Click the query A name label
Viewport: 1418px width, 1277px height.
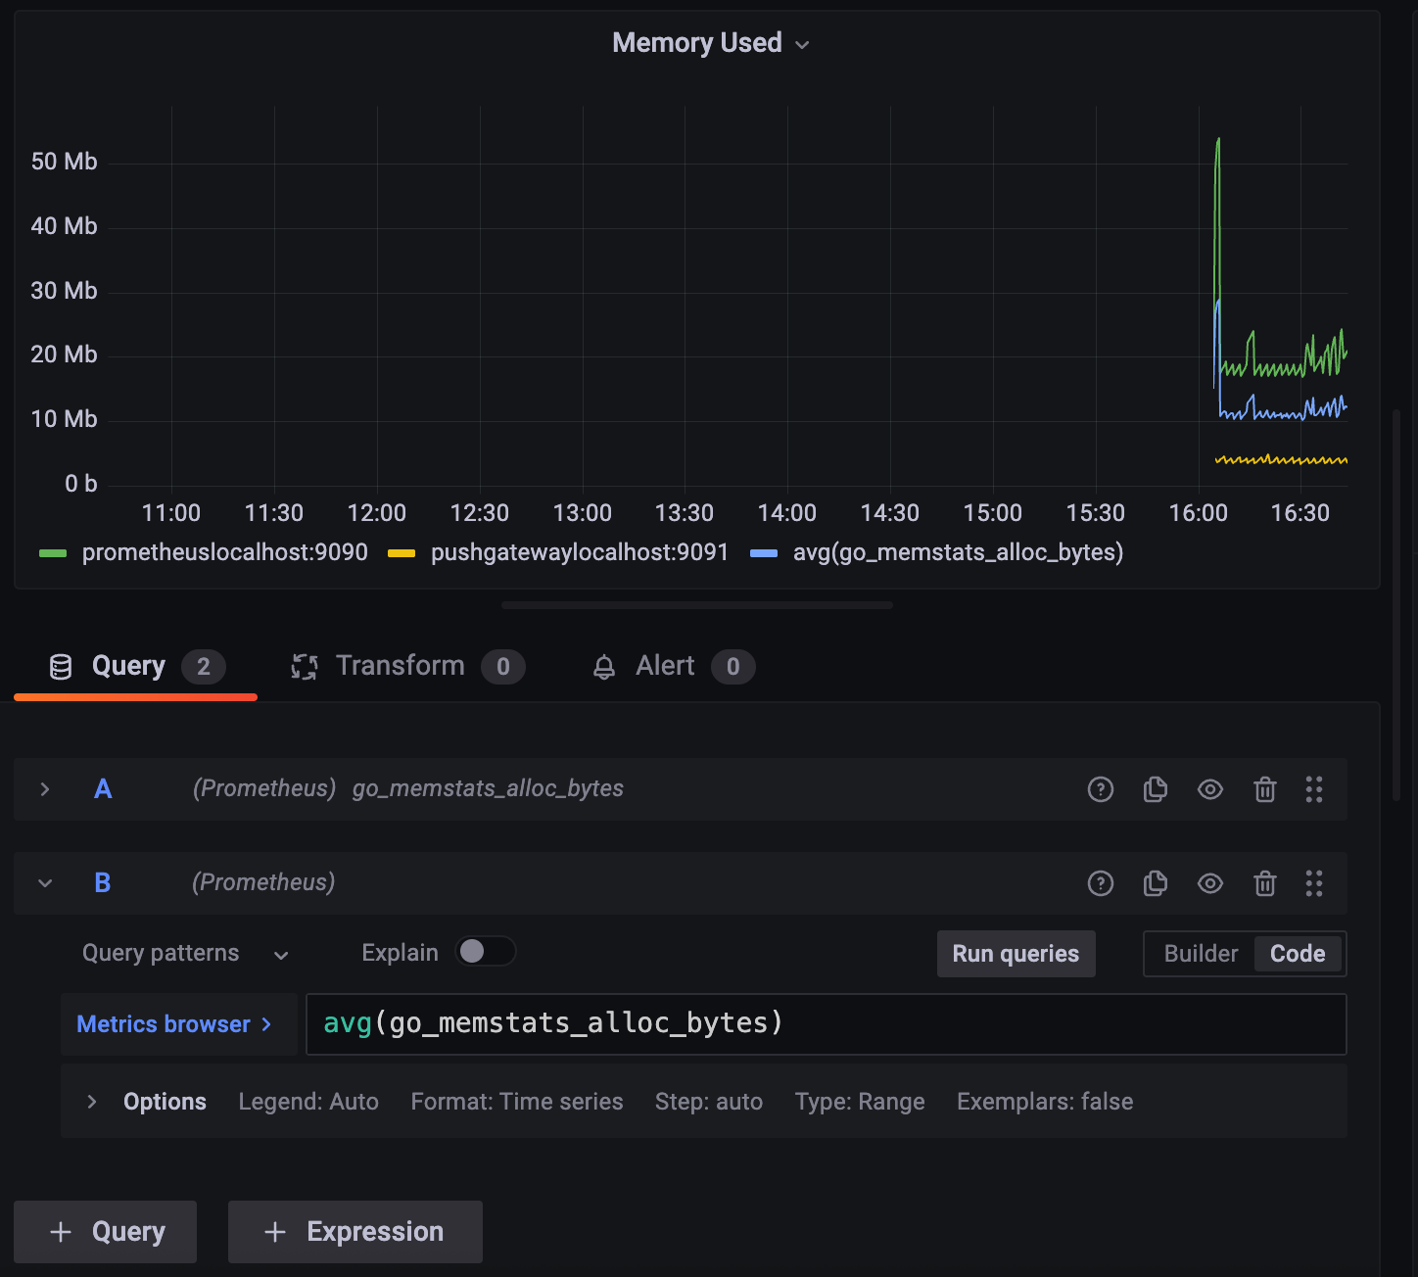coord(103,789)
